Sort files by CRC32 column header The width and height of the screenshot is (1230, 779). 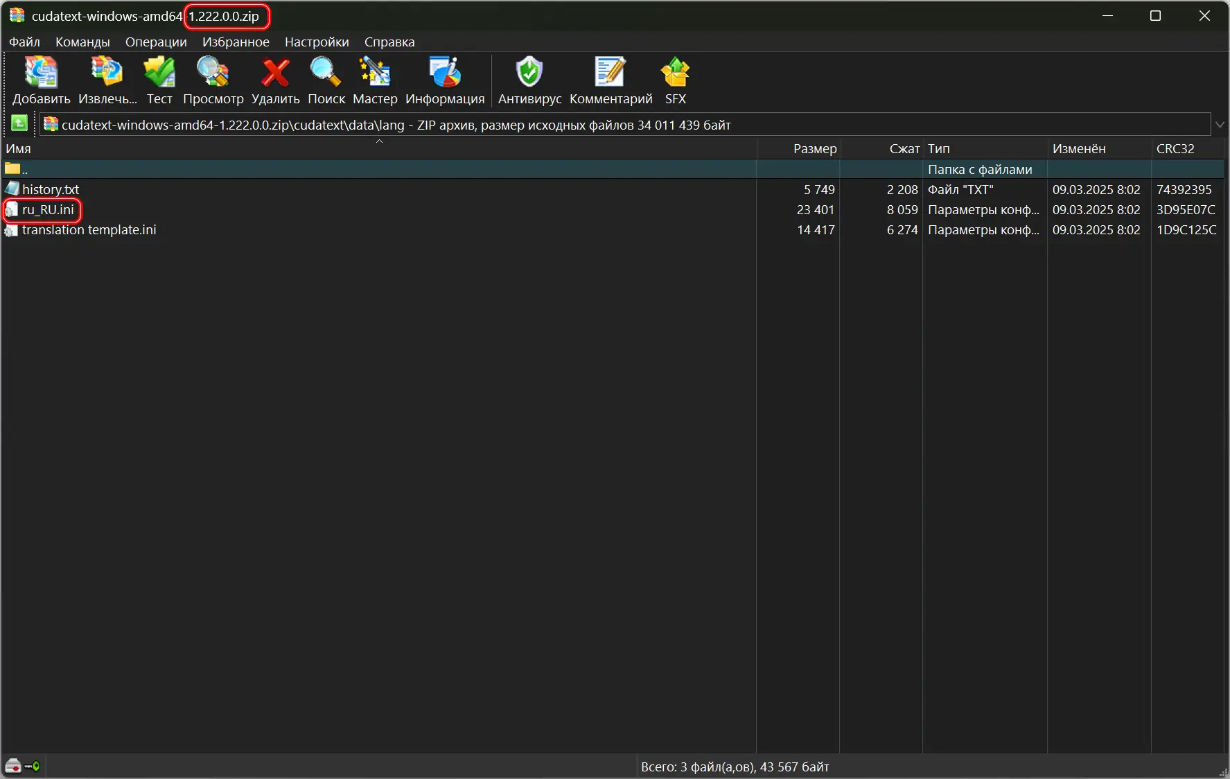coord(1188,148)
